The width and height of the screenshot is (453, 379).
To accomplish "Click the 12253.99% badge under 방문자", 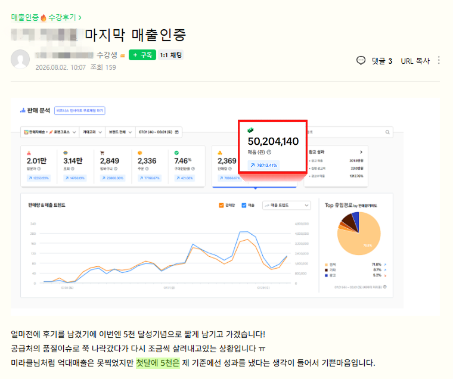I will [x=38, y=178].
